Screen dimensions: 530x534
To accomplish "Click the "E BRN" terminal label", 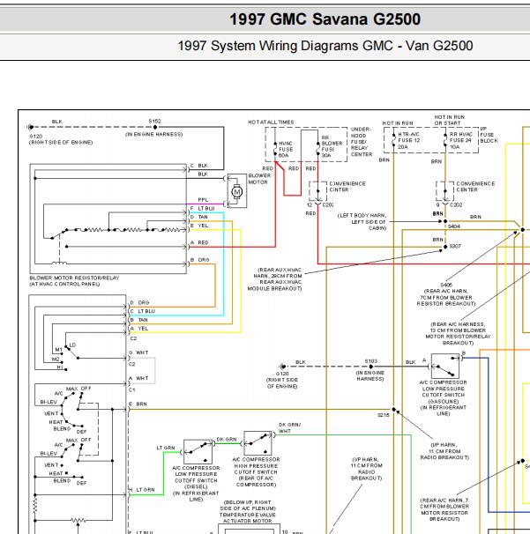I will pyautogui.click(x=138, y=404).
